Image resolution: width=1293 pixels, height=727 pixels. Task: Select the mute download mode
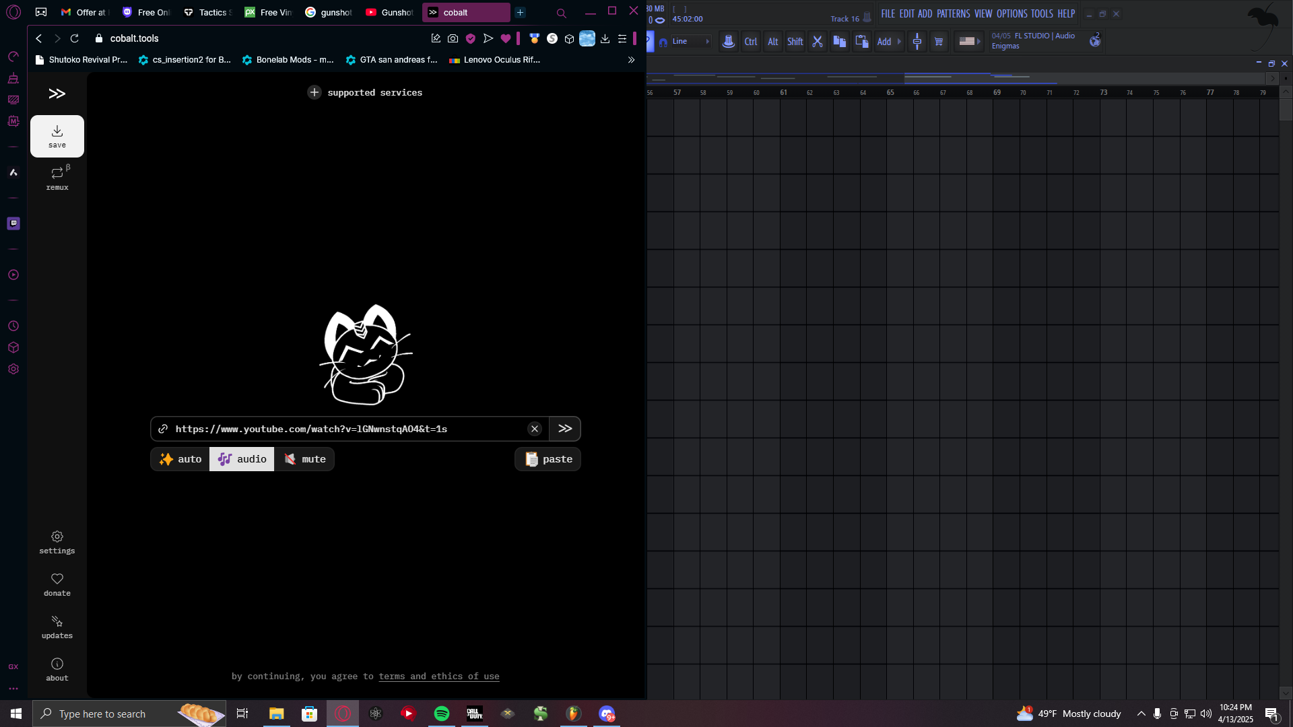tap(304, 459)
